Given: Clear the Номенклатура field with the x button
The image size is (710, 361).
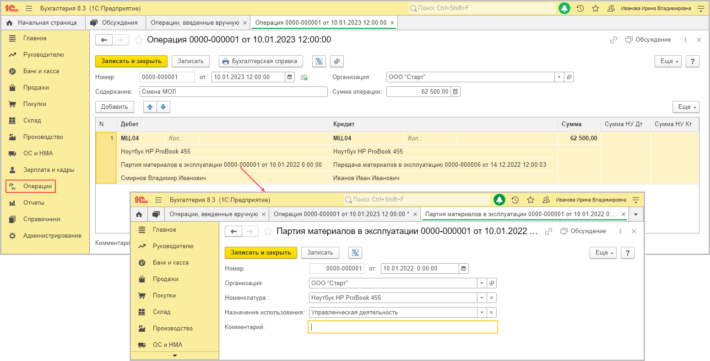Looking at the screenshot, I should pyautogui.click(x=491, y=298).
